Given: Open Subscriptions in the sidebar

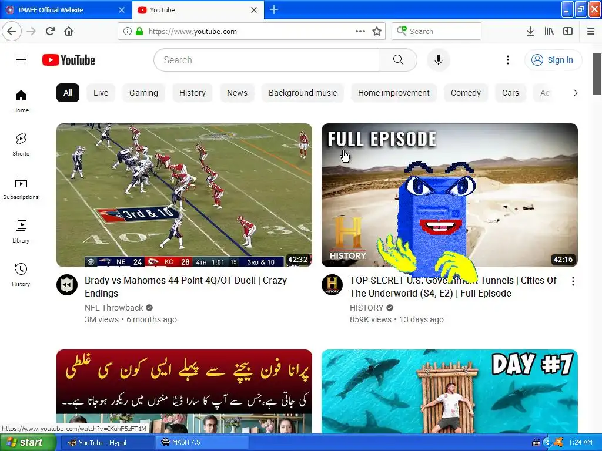Looking at the screenshot, I should (x=21, y=188).
